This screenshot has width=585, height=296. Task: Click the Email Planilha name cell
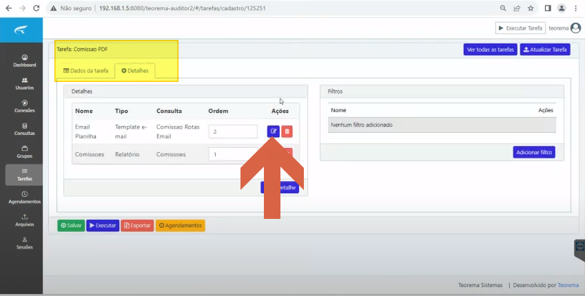point(86,131)
